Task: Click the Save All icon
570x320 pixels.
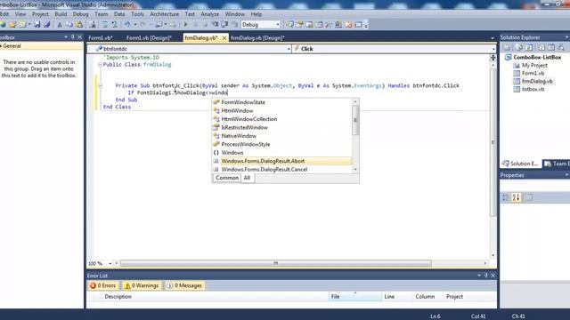Action: pyautogui.click(x=47, y=25)
